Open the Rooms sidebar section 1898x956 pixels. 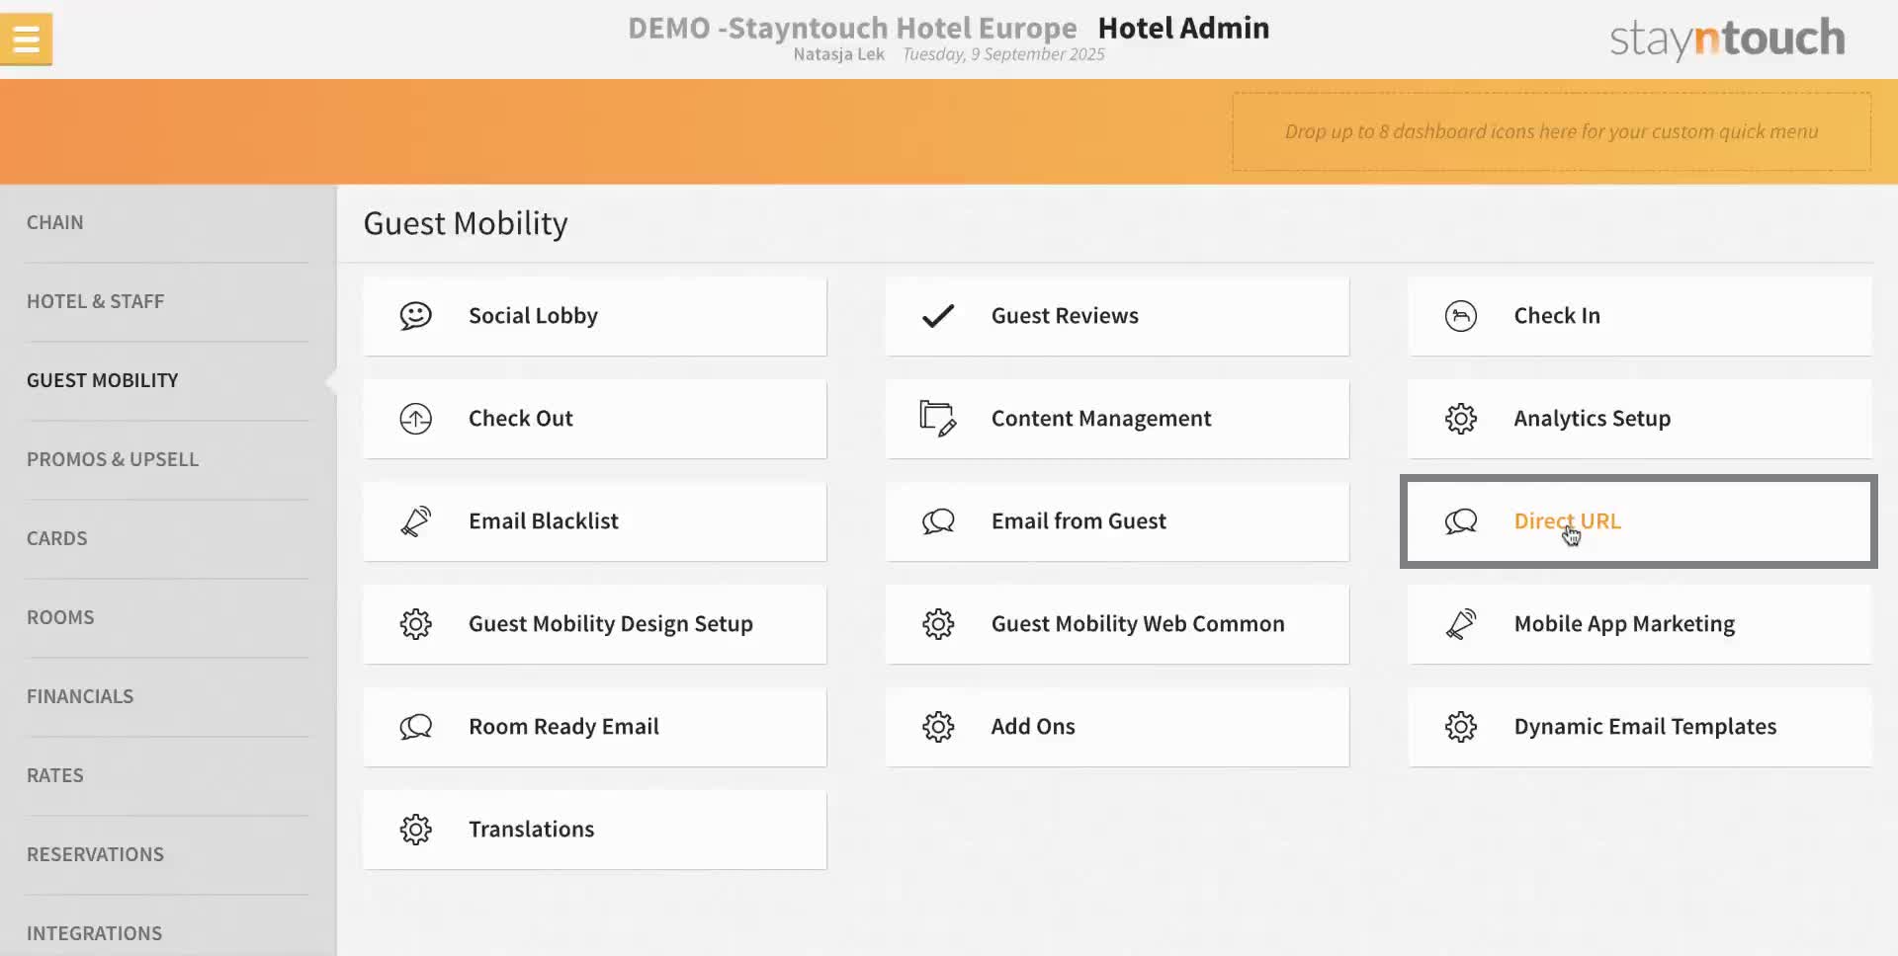pyautogui.click(x=168, y=618)
